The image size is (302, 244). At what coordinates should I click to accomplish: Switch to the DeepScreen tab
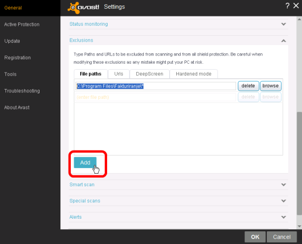pos(150,74)
